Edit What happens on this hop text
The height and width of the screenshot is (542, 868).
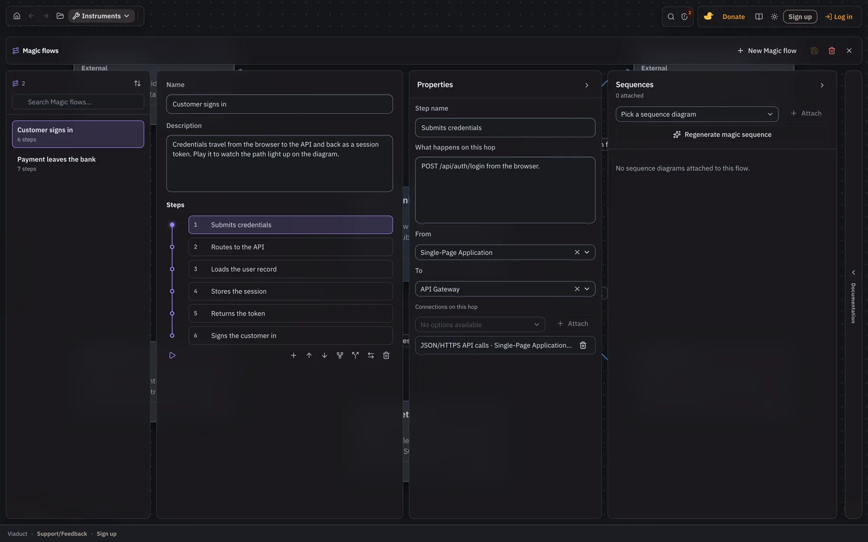pyautogui.click(x=505, y=190)
